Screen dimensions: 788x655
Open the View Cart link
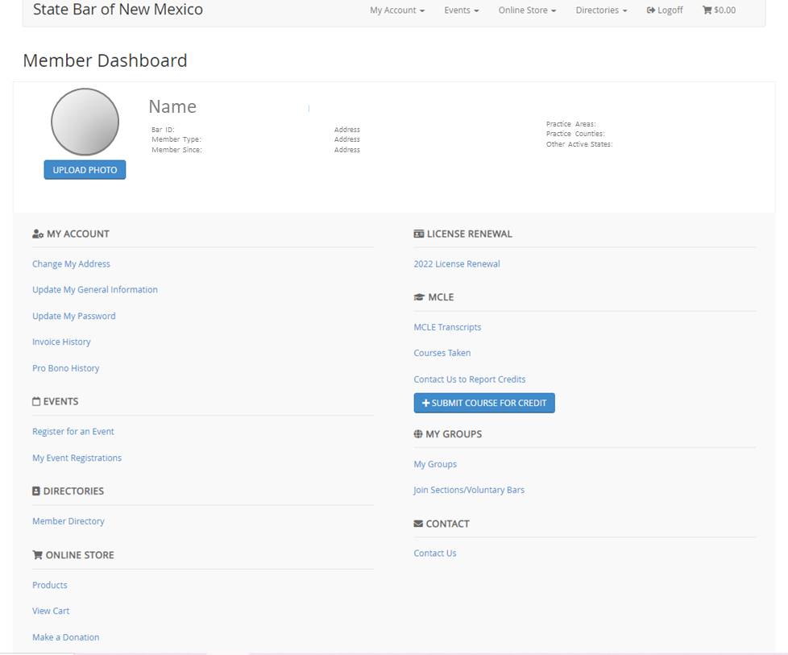point(51,611)
